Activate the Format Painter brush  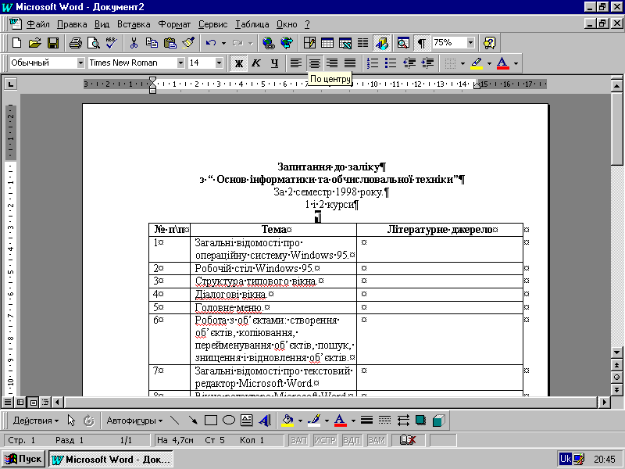point(188,43)
